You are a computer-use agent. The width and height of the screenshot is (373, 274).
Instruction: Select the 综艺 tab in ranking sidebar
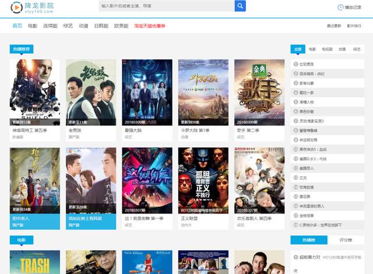pyautogui.click(x=357, y=49)
